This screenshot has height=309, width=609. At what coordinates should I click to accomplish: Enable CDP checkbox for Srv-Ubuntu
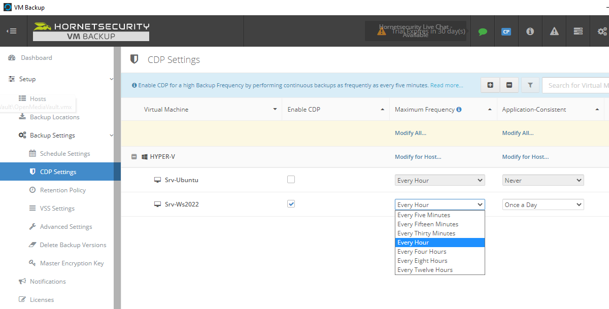click(291, 180)
